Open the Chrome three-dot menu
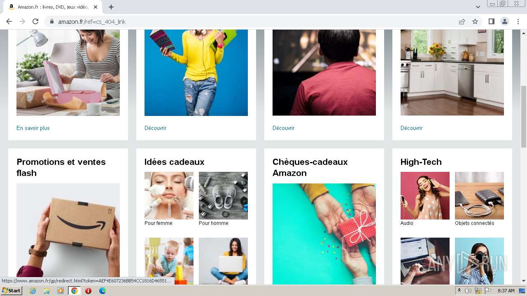 click(518, 21)
